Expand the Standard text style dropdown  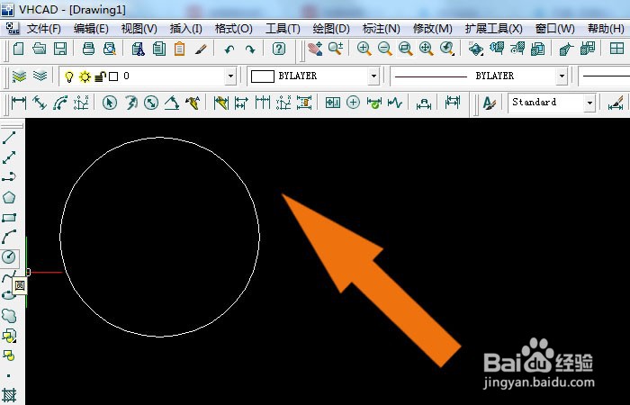pyautogui.click(x=589, y=103)
